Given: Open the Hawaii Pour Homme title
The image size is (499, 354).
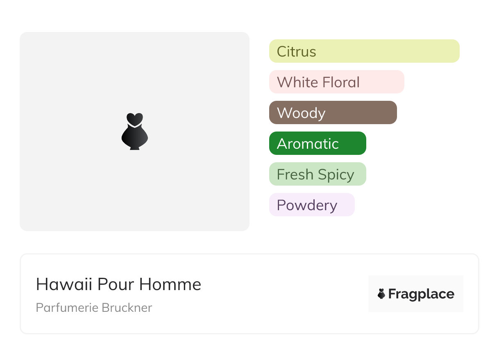Looking at the screenshot, I should (118, 284).
